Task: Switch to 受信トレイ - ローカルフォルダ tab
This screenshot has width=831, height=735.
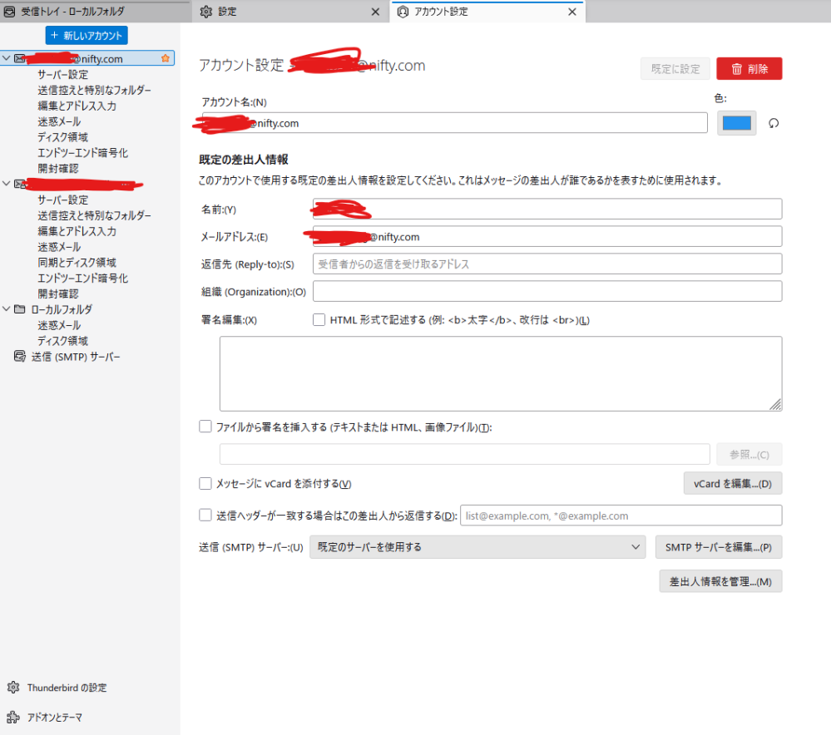Action: (96, 11)
